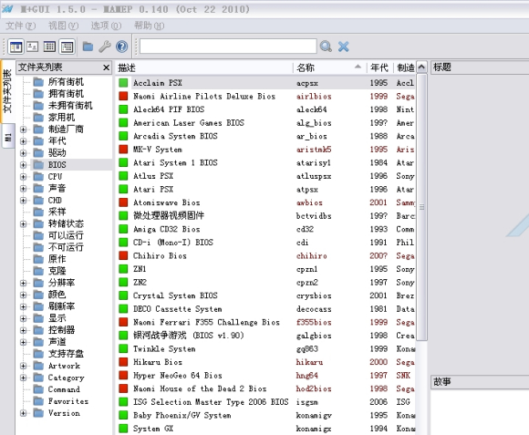Click red status icon for Atomiswave Bios
Viewport: 529px width, 435px height.
[x=123, y=202]
